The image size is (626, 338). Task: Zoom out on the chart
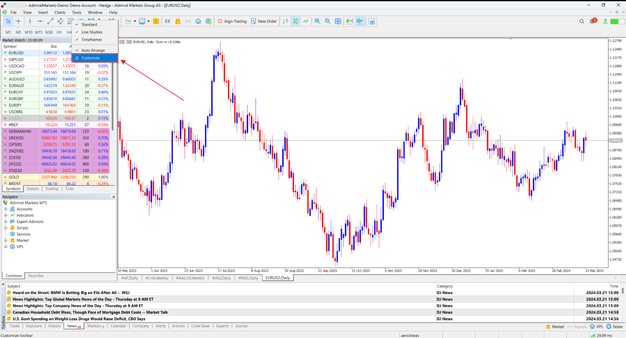(x=327, y=21)
